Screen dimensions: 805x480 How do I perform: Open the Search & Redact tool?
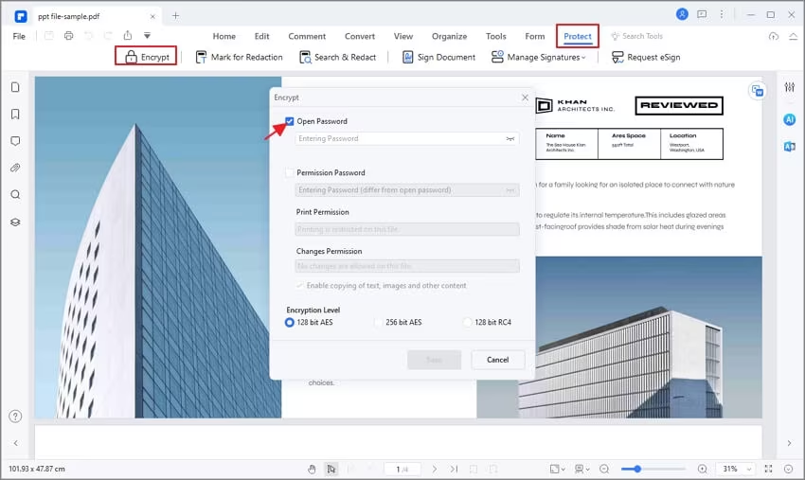pyautogui.click(x=336, y=57)
